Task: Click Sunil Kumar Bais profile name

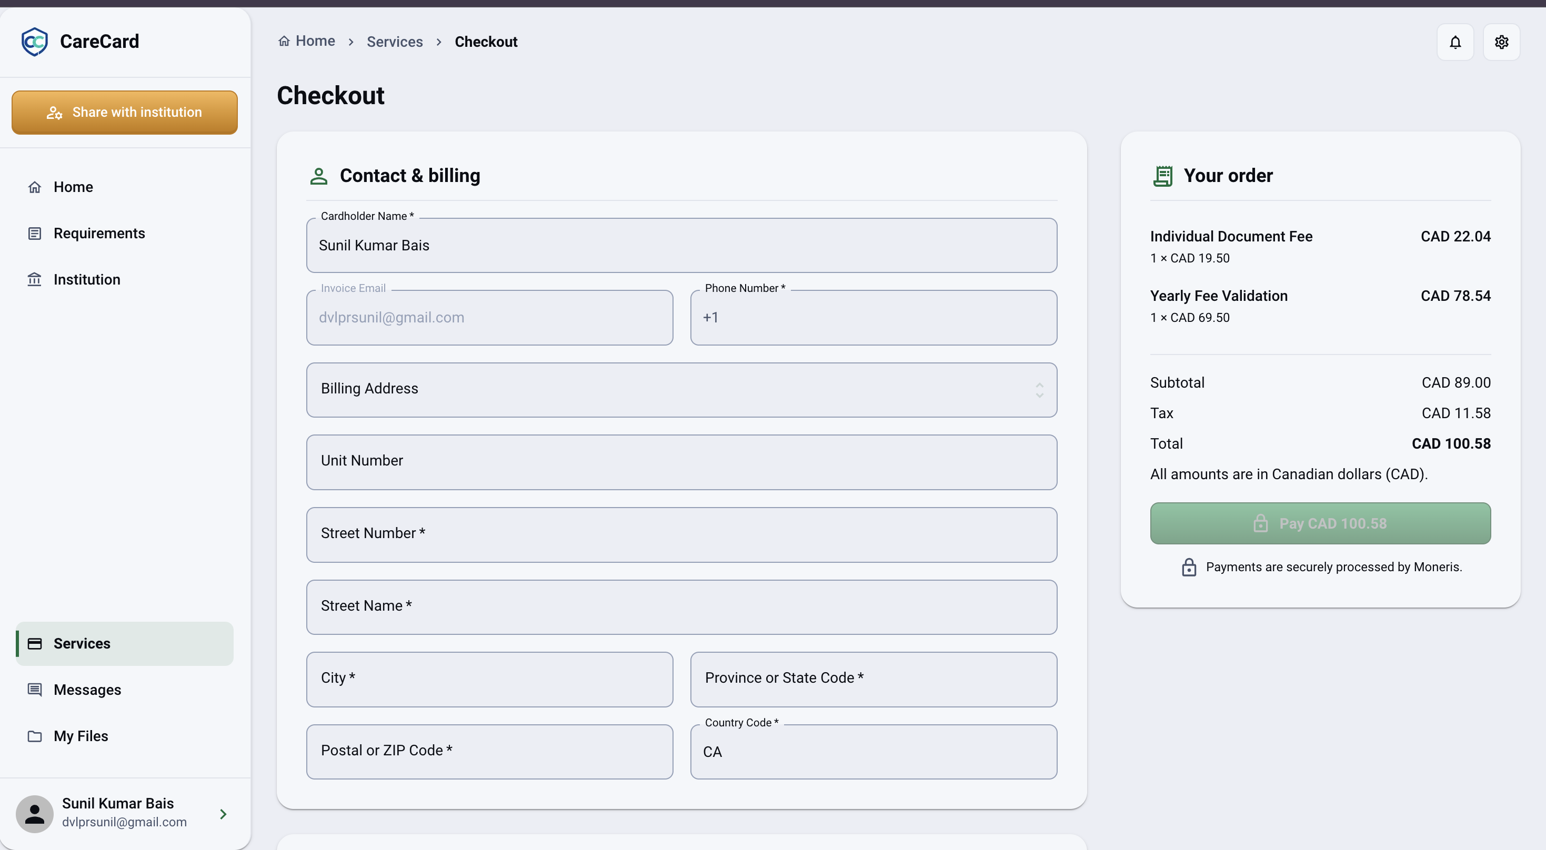Action: 118,803
